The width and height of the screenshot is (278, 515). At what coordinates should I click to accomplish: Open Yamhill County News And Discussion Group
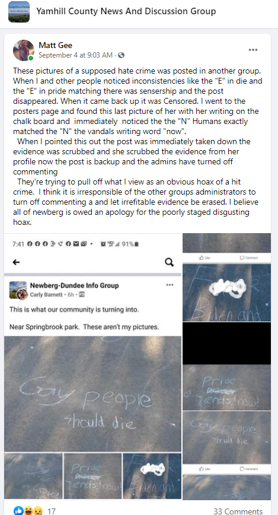coord(126,11)
